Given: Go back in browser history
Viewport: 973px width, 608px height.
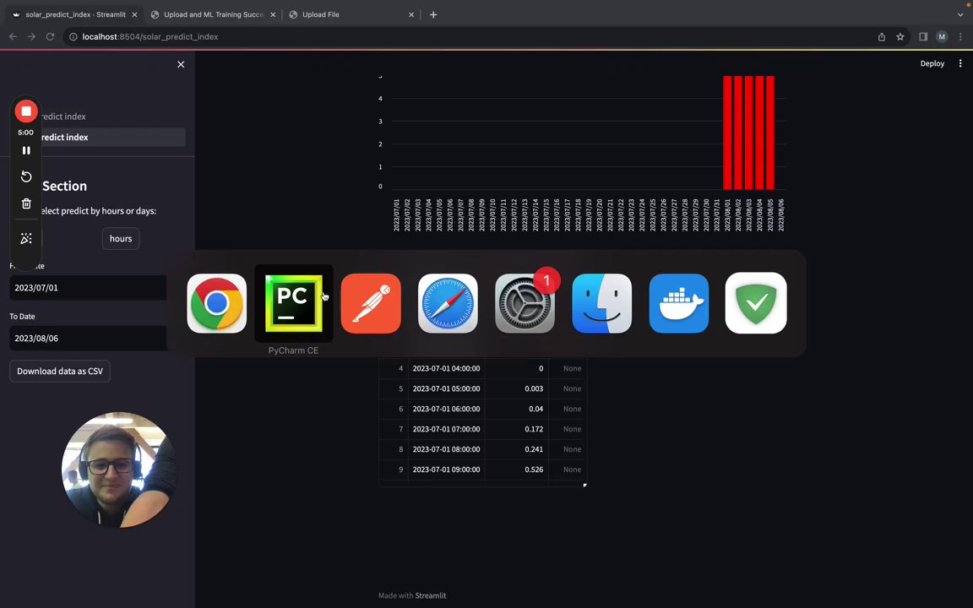Looking at the screenshot, I should [x=13, y=36].
